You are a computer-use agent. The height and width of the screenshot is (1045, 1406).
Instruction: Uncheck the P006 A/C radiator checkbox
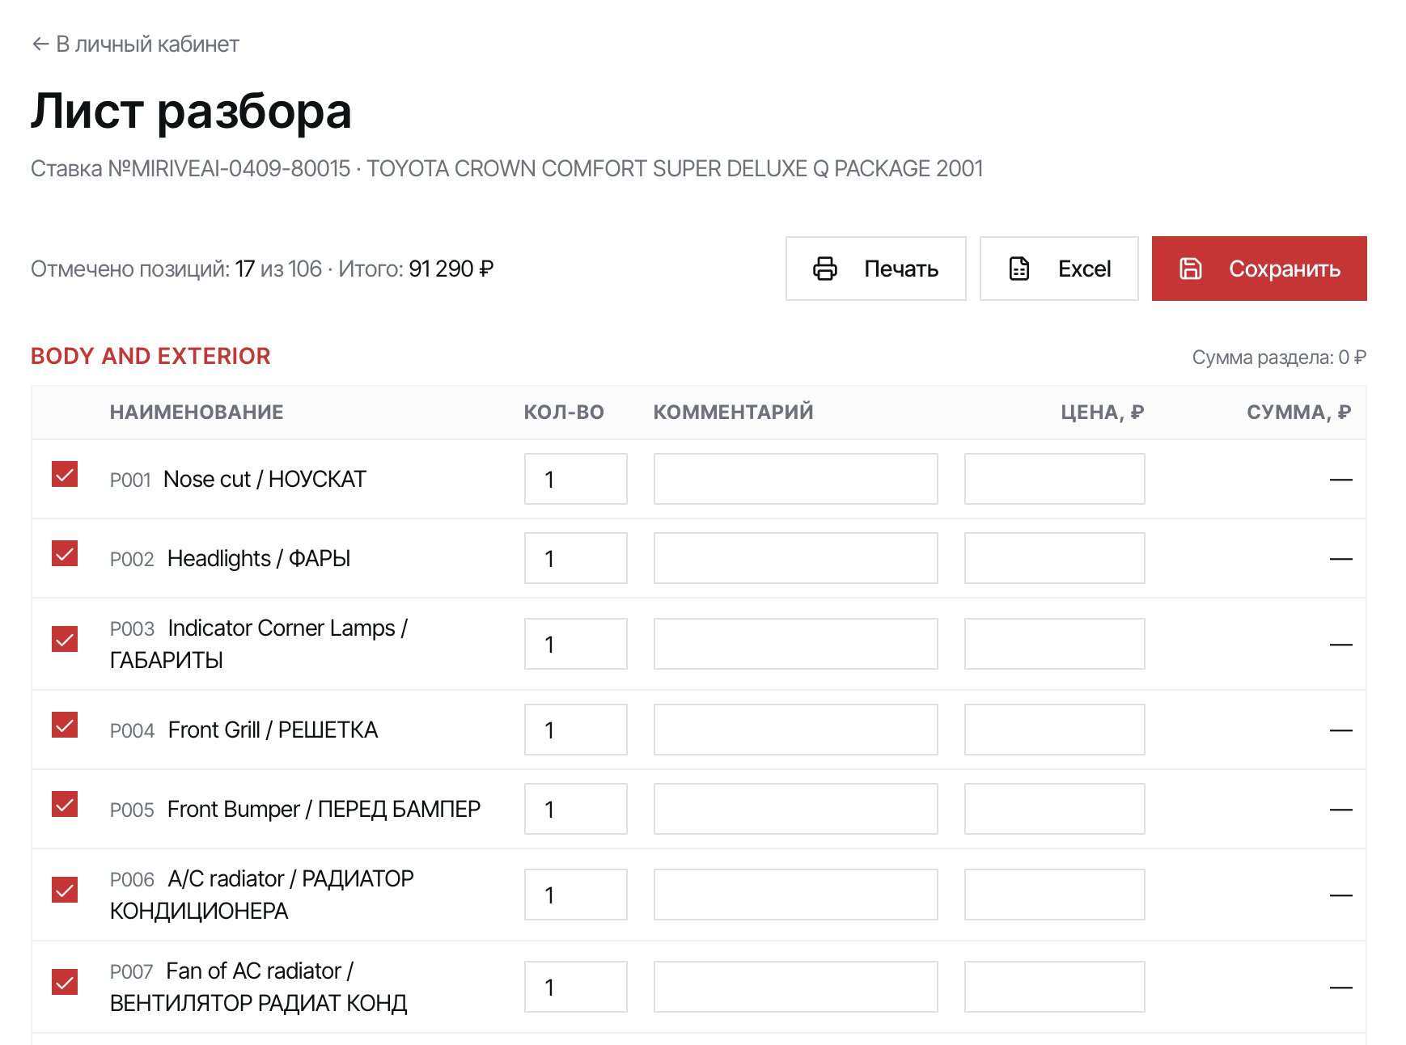click(x=65, y=890)
